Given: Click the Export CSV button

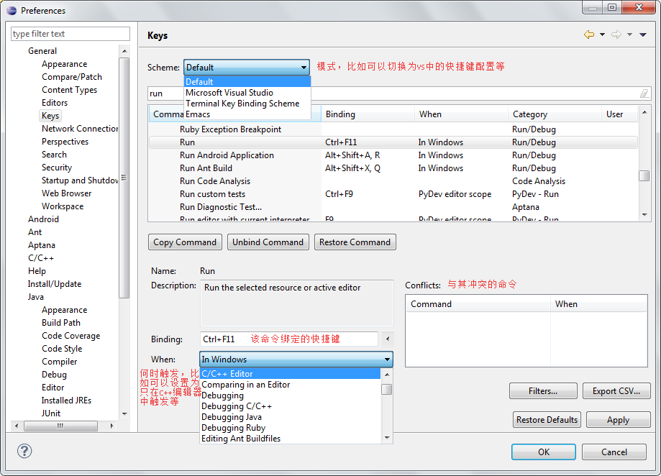Looking at the screenshot, I should [616, 391].
